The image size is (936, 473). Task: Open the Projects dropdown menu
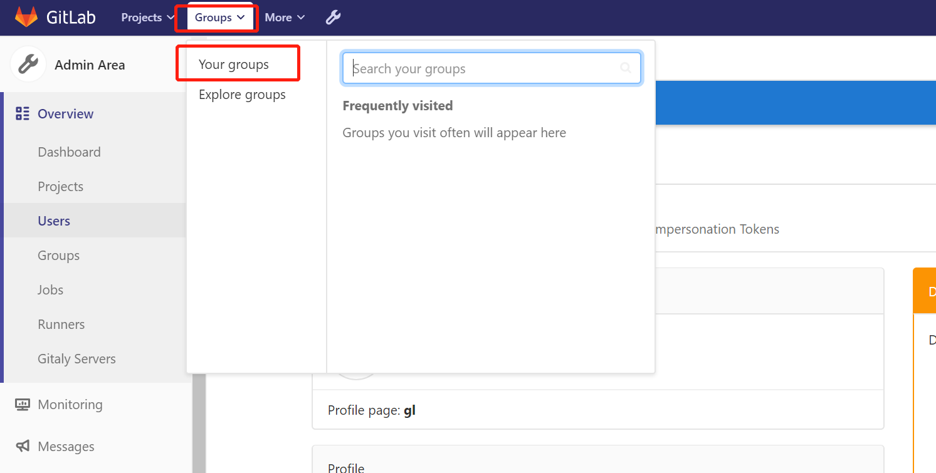[148, 18]
